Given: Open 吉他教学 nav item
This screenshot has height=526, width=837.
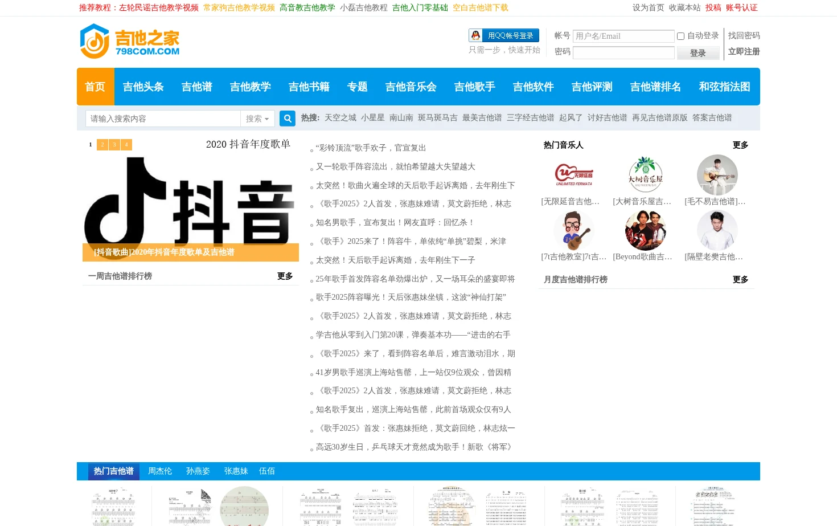Looking at the screenshot, I should point(251,87).
